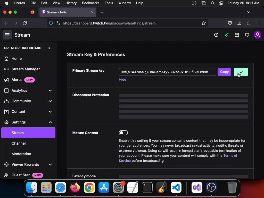Click the OBS status icon in menu bar
This screenshot has height=198, width=264.
click(x=194, y=3)
